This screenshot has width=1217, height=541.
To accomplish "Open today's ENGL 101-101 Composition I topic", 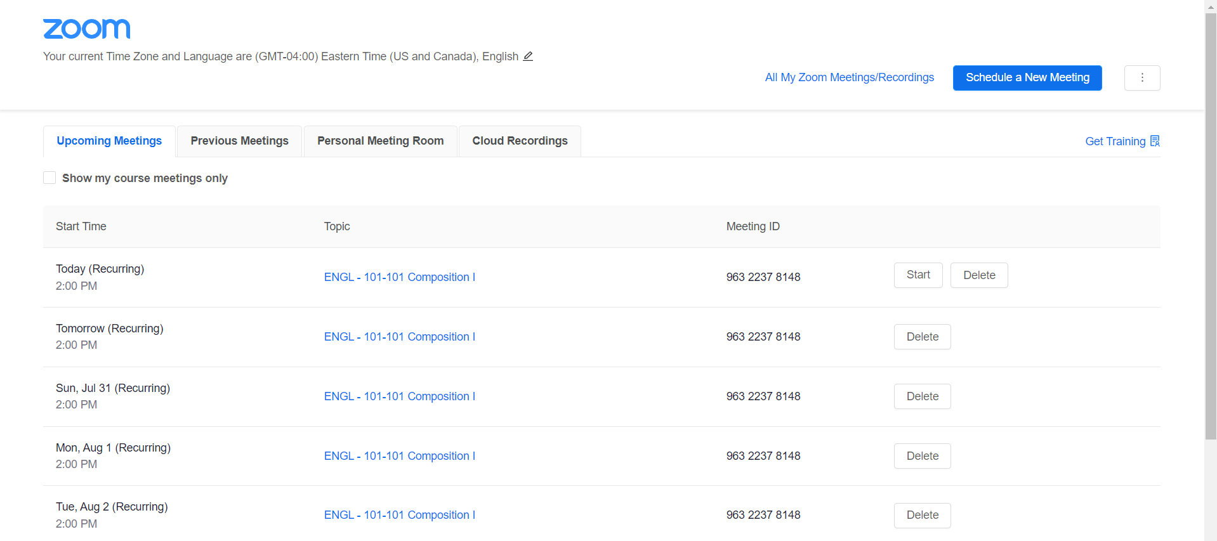I will point(400,277).
